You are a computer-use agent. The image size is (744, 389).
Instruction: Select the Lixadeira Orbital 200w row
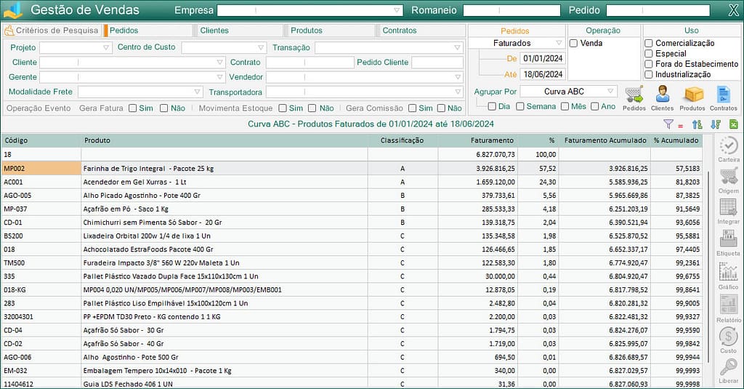coord(352,236)
